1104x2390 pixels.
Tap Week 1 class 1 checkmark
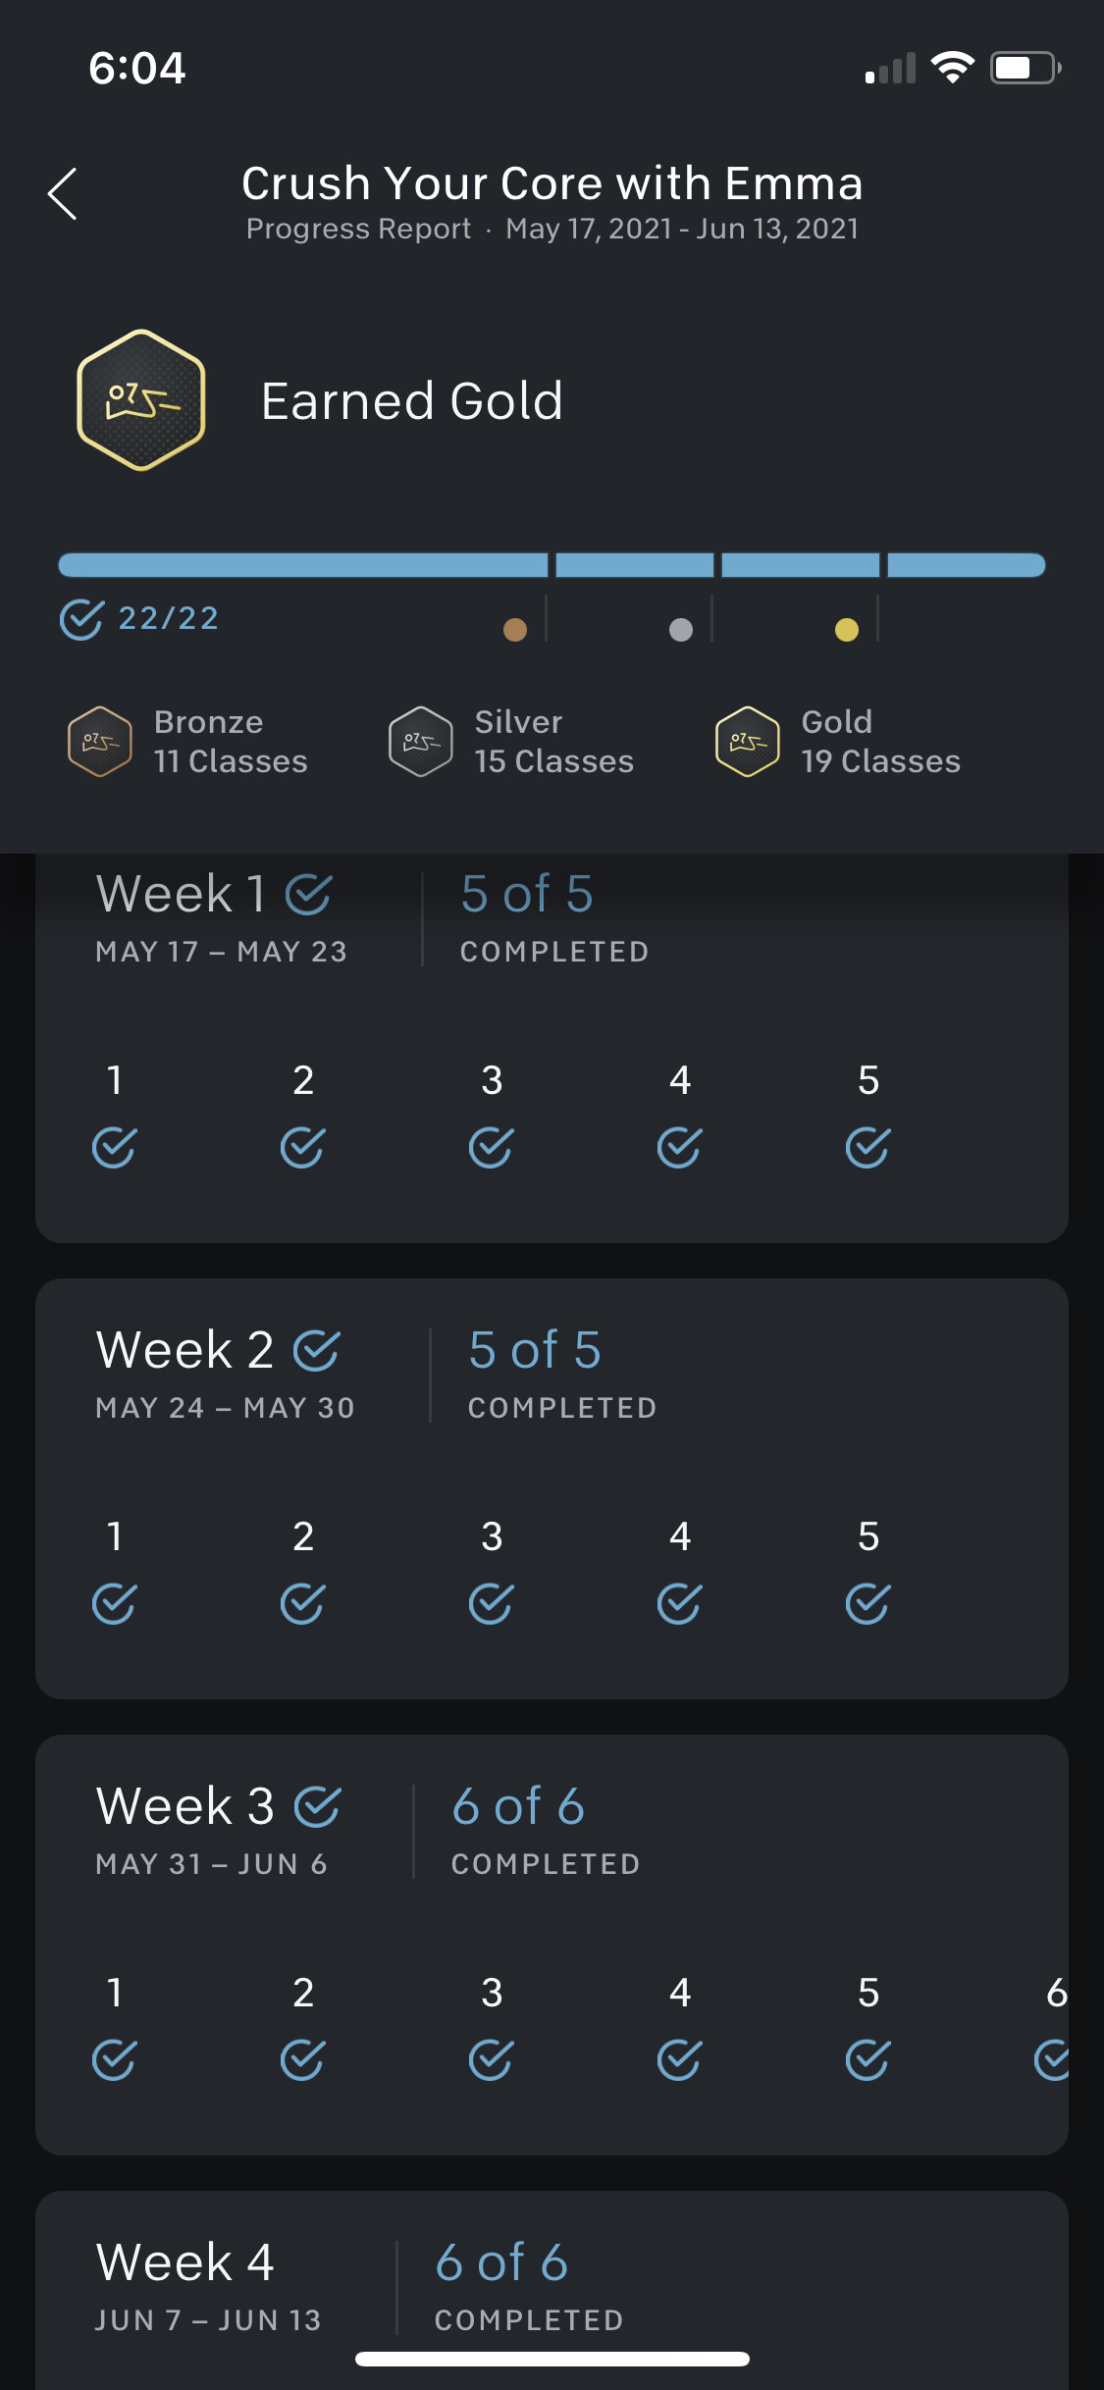pos(114,1147)
